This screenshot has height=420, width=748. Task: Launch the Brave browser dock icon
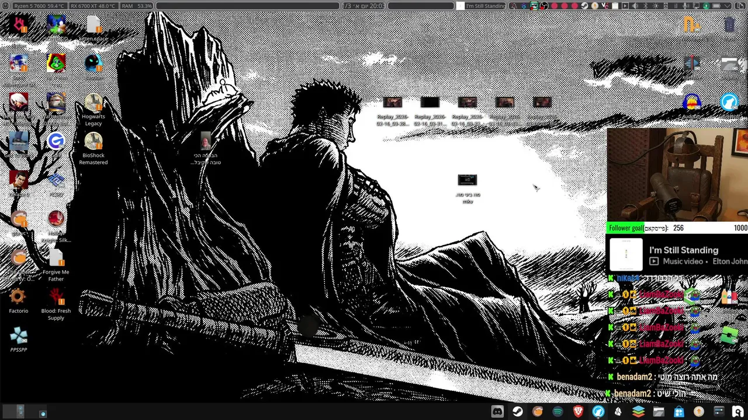click(578, 412)
